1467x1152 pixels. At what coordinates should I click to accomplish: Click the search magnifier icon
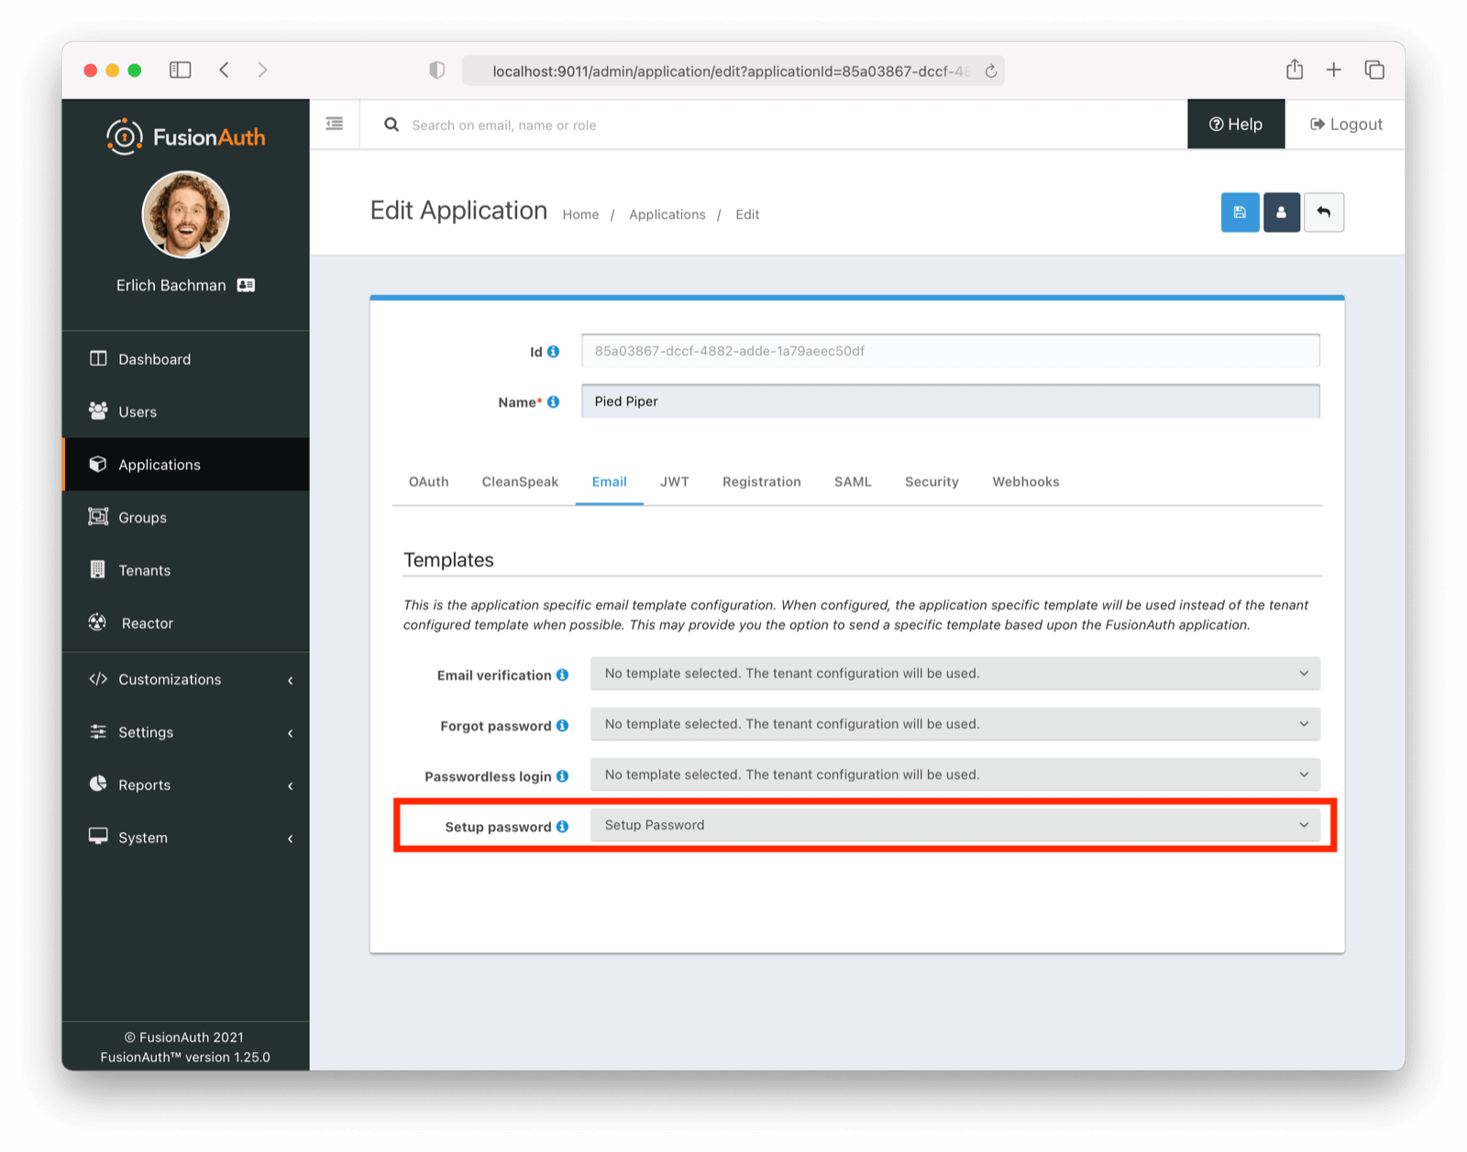[x=392, y=125]
